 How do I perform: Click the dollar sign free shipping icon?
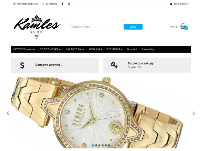[22, 65]
